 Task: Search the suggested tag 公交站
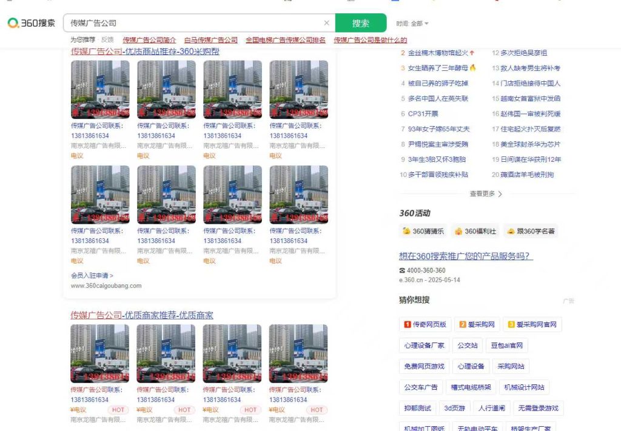click(x=468, y=346)
